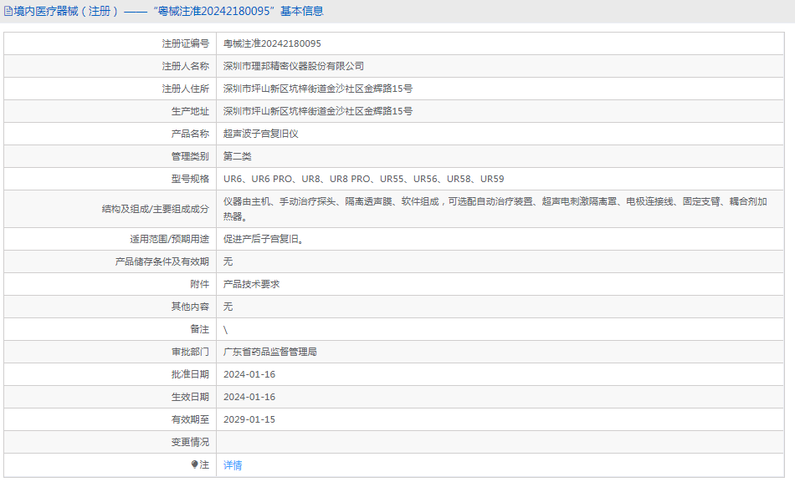Click the date in the 生效日期 row
Screen dimensions: 795x482
coord(249,397)
